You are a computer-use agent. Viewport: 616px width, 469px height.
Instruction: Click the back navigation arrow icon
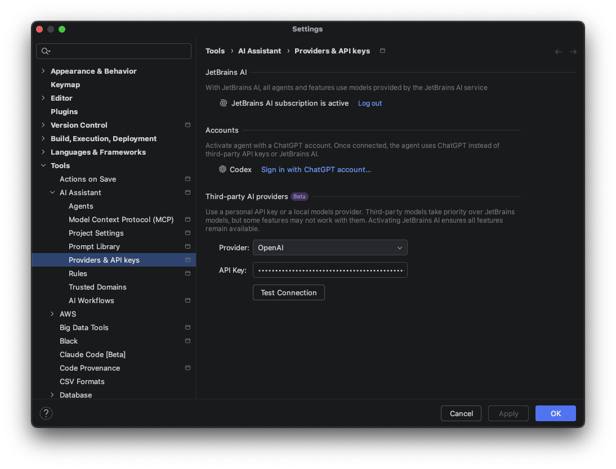[x=558, y=52]
